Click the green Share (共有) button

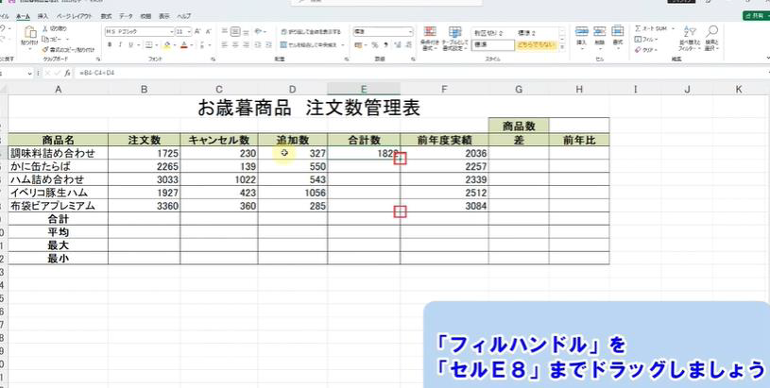pos(753,16)
